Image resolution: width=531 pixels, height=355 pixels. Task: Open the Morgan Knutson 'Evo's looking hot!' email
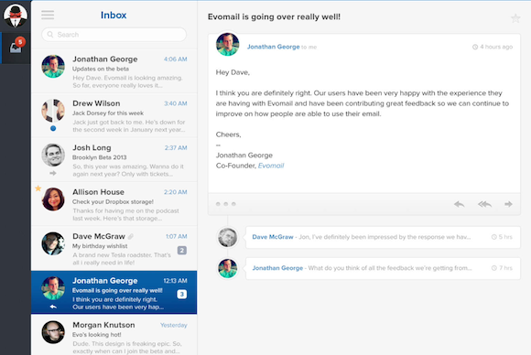(x=114, y=335)
